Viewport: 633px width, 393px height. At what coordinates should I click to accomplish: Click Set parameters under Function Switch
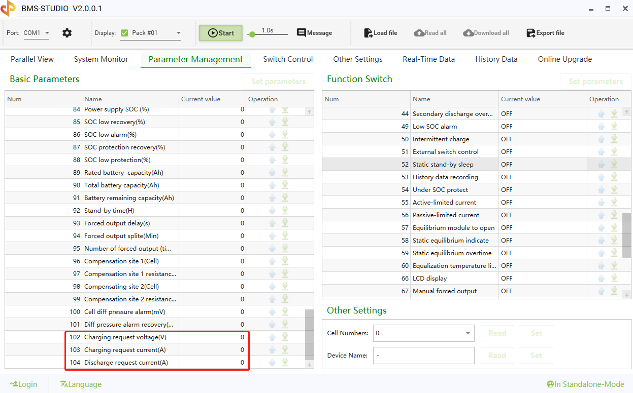(595, 82)
